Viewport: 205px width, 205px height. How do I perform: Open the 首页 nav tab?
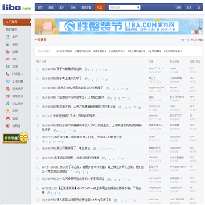[40, 7]
